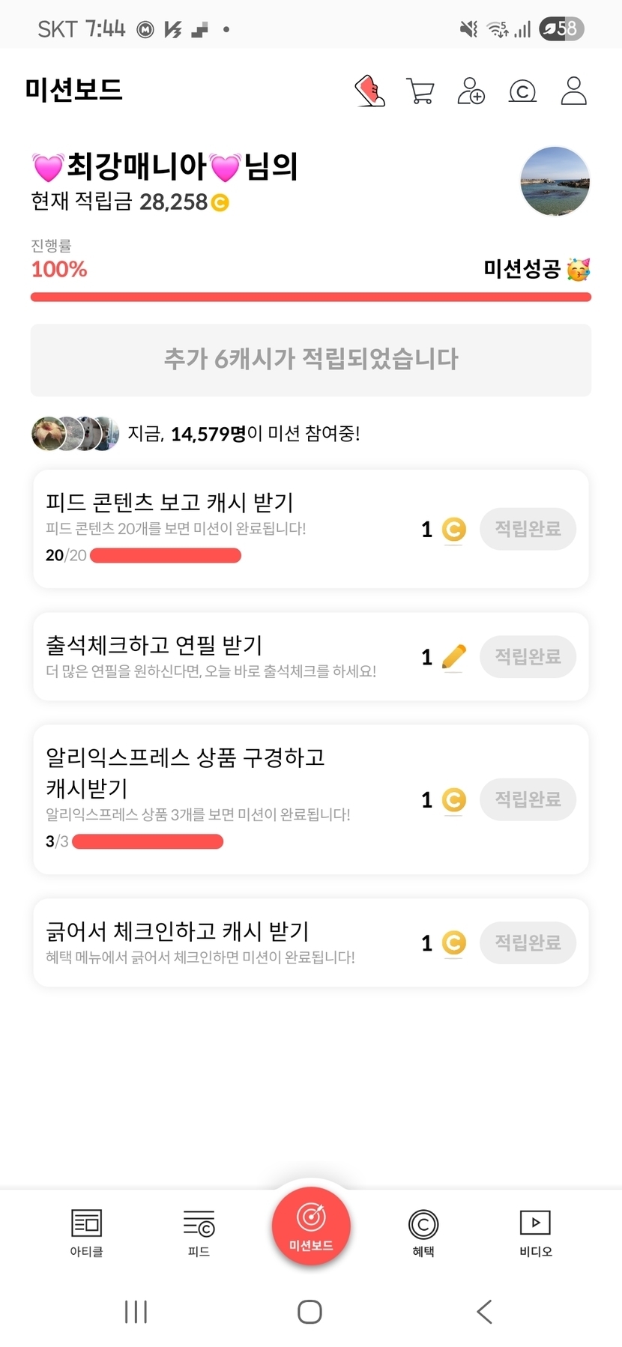Open my profile page icon
The image size is (622, 1347).
[573, 91]
